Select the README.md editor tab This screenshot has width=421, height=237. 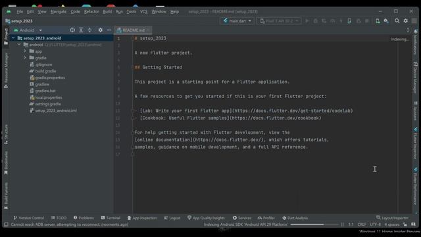(x=134, y=30)
